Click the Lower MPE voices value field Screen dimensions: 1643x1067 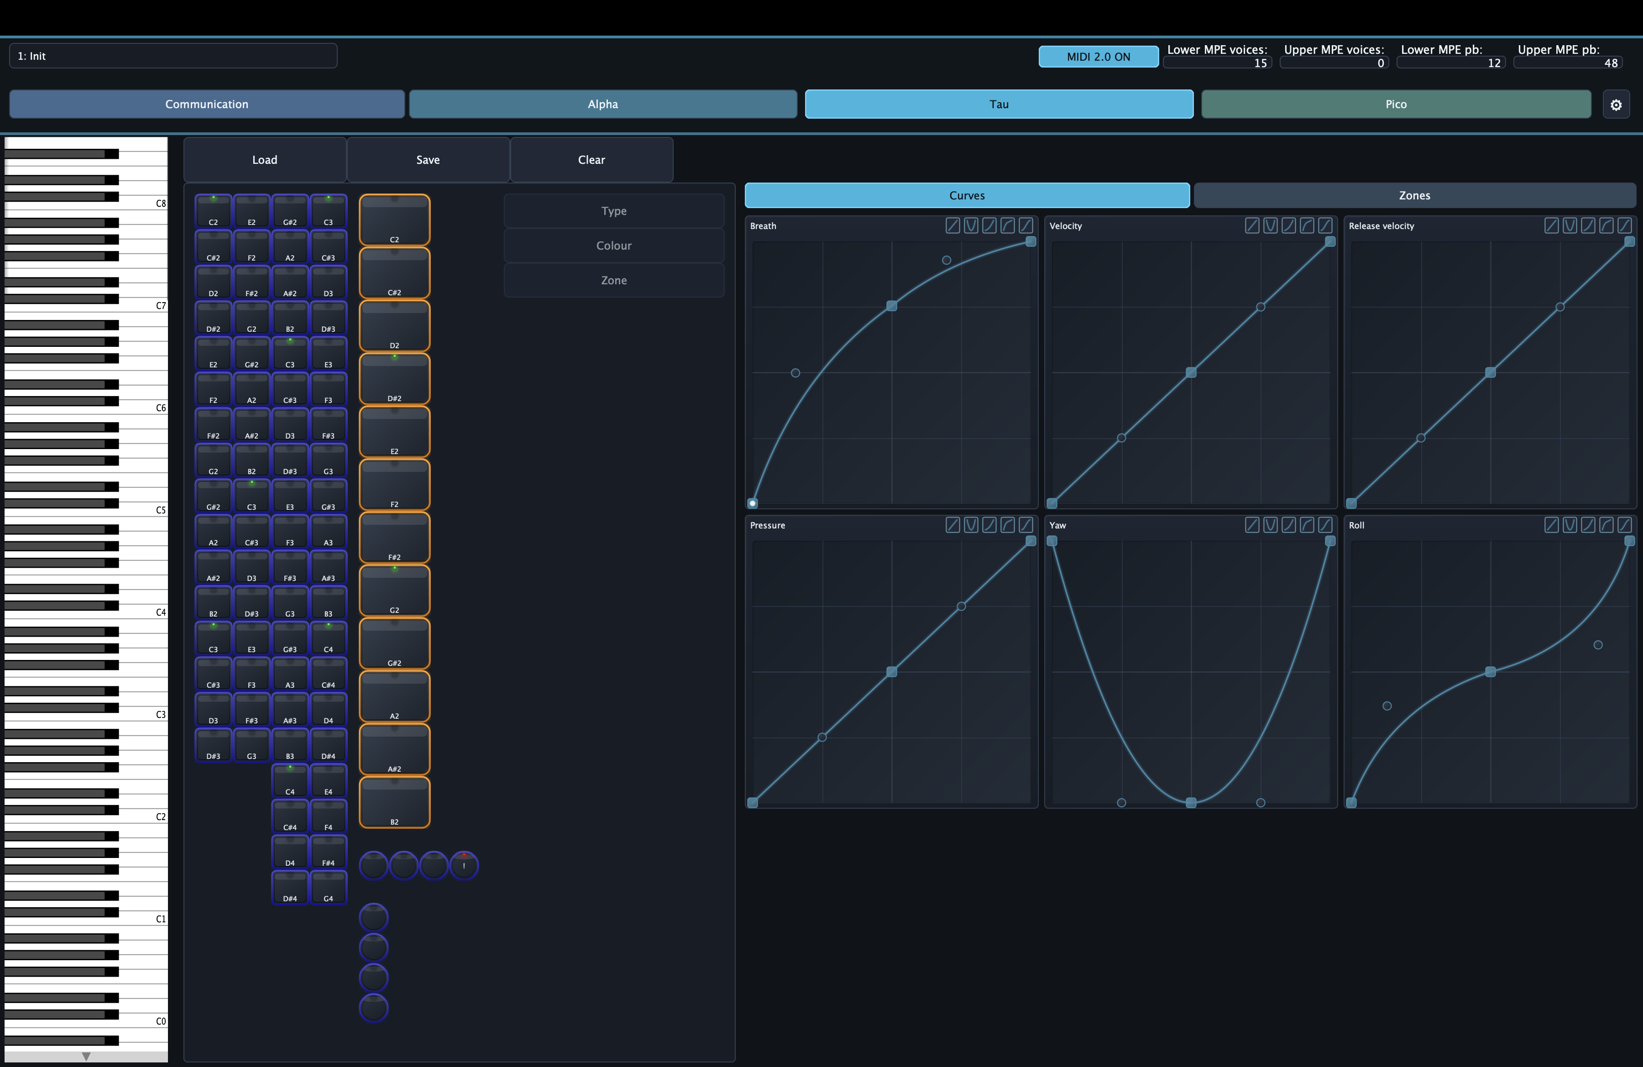point(1217,63)
